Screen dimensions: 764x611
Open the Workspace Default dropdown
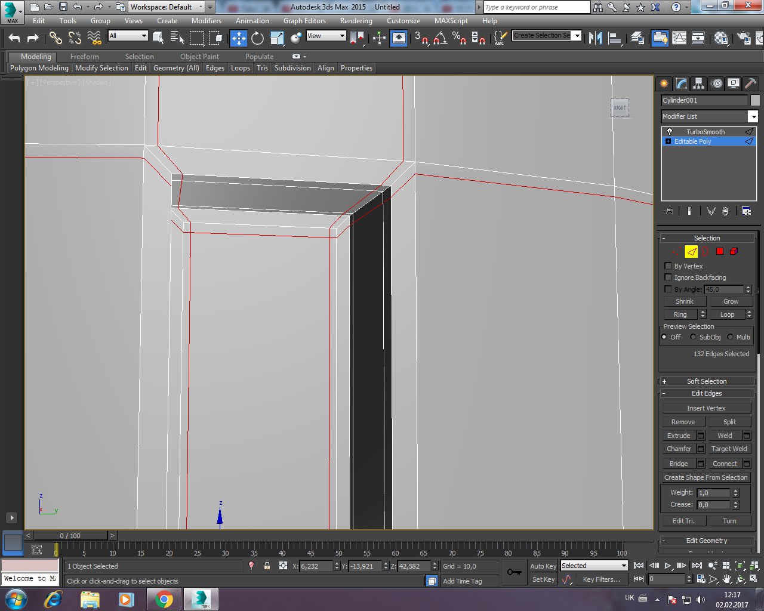167,7
